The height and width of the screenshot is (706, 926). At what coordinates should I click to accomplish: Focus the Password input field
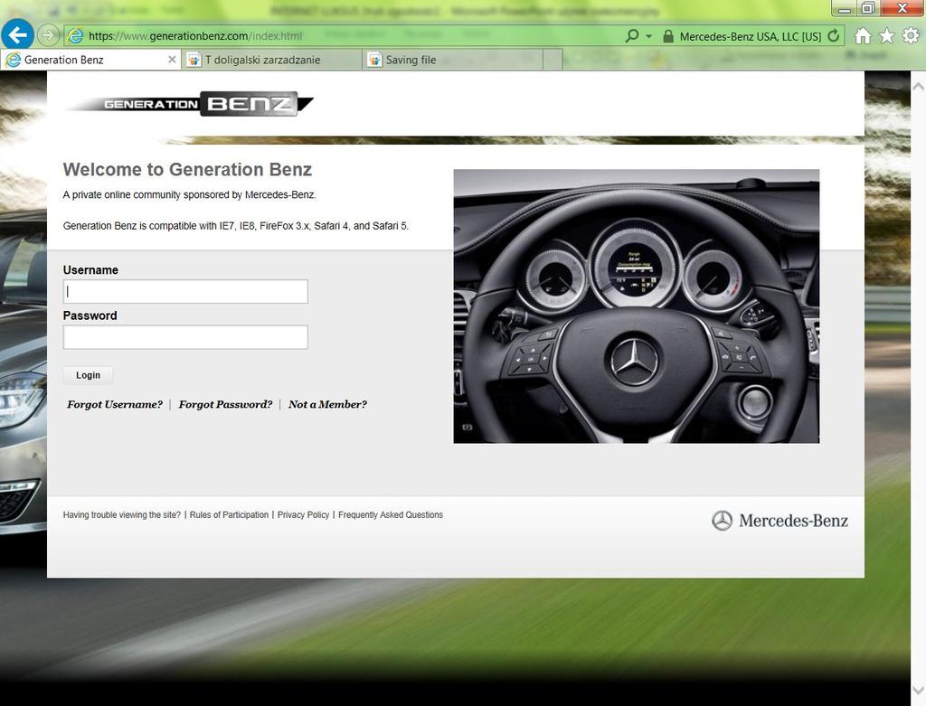(185, 337)
